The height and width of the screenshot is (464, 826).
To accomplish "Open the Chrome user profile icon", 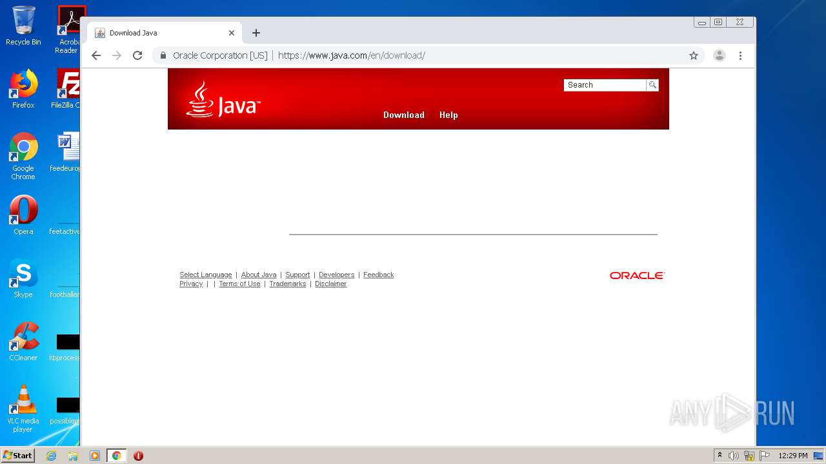I will (x=719, y=55).
